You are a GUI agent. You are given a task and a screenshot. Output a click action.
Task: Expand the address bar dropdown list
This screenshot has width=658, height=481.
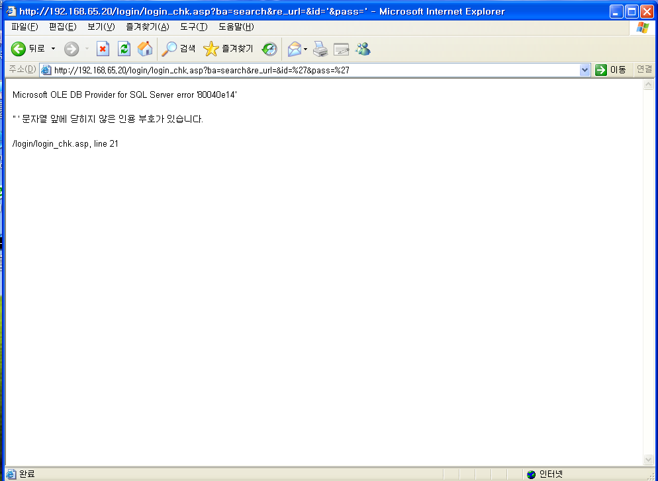[x=585, y=70]
